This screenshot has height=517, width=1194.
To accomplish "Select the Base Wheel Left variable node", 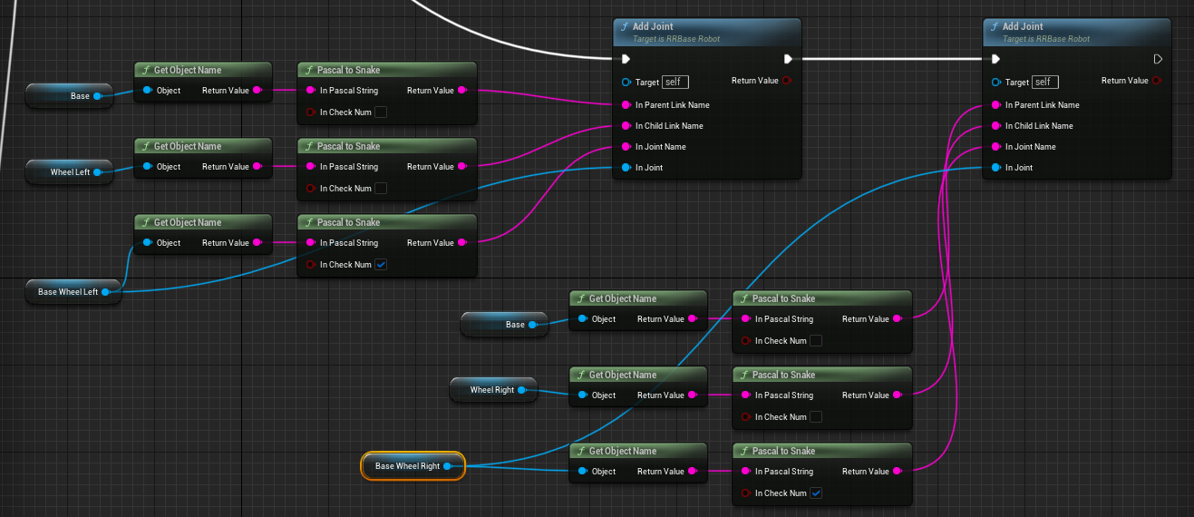I will [73, 292].
